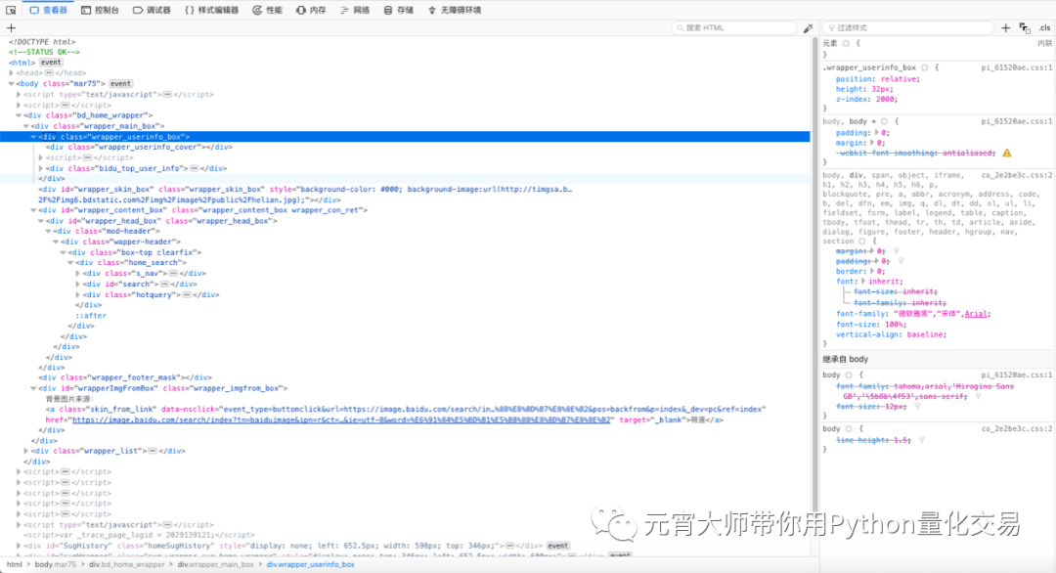Toggle the .cls classes panel
1056x573 pixels.
(1044, 27)
